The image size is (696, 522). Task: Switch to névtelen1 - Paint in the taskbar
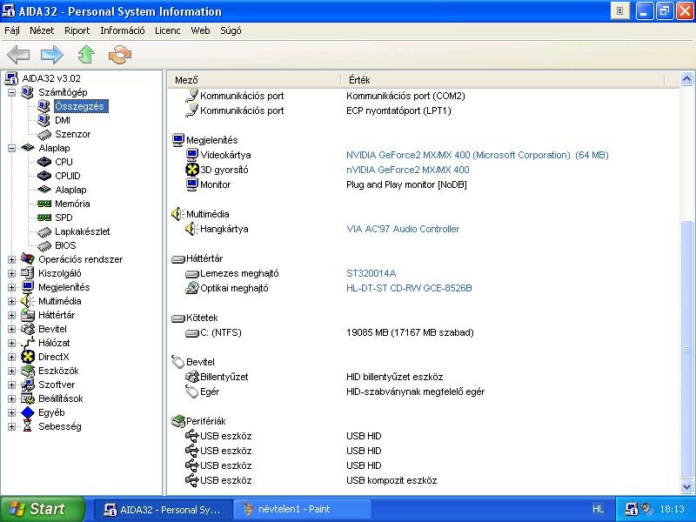pyautogui.click(x=302, y=509)
